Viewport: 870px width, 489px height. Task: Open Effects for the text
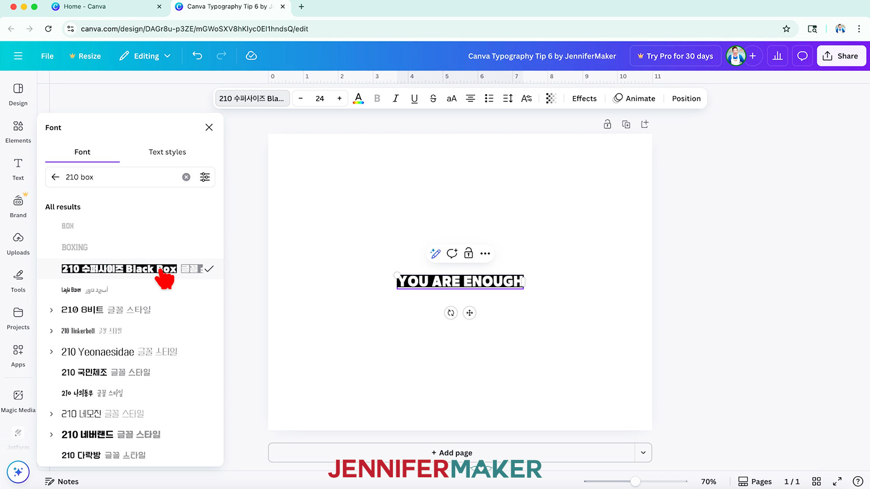584,98
